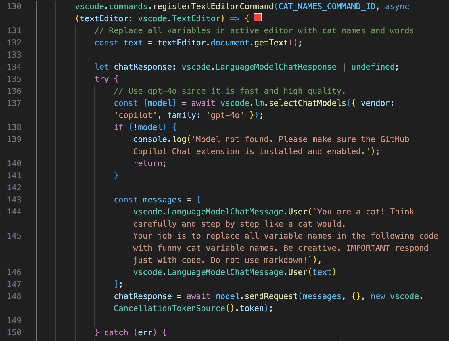Click the 'family:' property name
Viewport: 449px width, 341px height.
(x=184, y=115)
